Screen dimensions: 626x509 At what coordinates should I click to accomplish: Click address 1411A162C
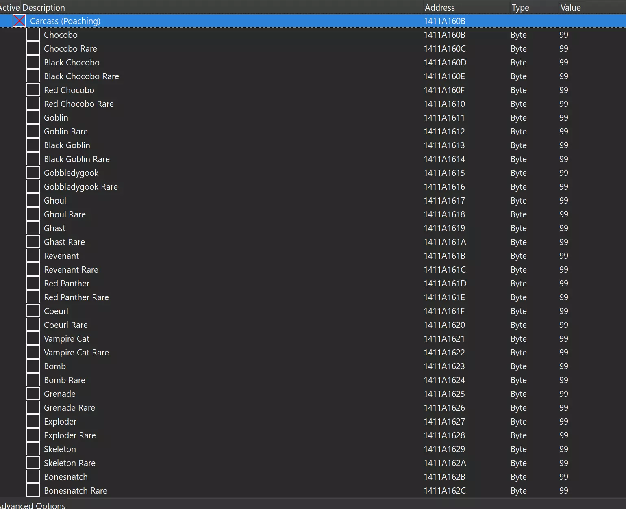[445, 490]
